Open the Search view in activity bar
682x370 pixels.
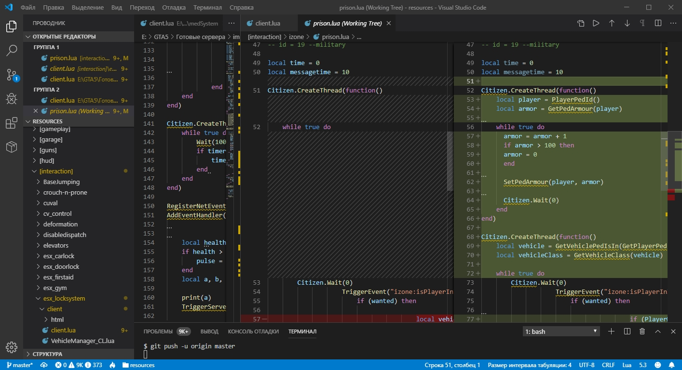pos(12,50)
